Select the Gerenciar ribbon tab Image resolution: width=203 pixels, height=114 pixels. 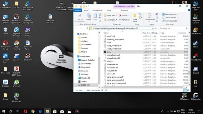tap(124, 10)
